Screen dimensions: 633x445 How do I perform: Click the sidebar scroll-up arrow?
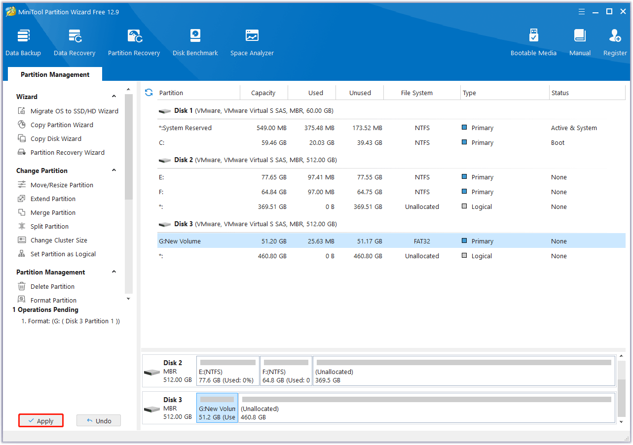coord(129,90)
